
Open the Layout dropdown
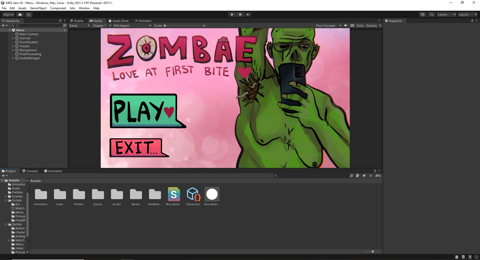point(467,14)
